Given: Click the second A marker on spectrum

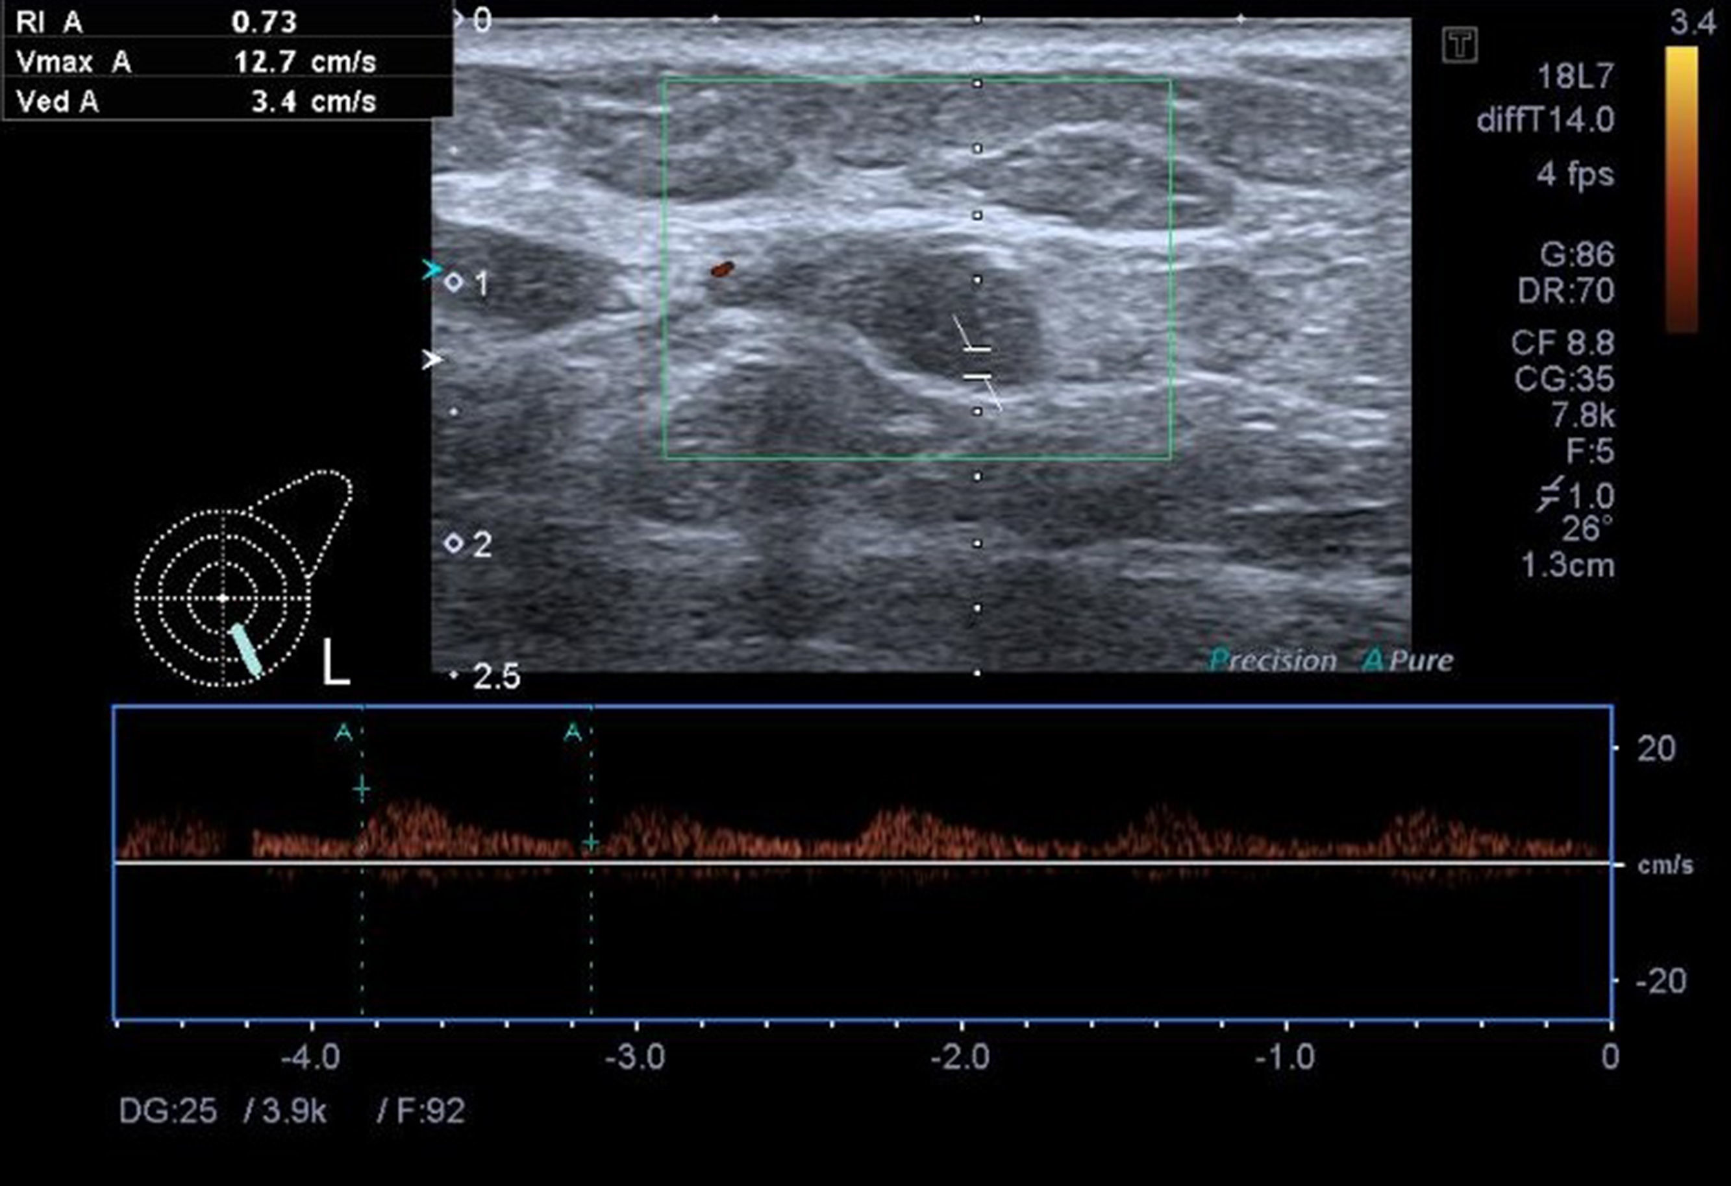Looking at the screenshot, I should click(572, 733).
